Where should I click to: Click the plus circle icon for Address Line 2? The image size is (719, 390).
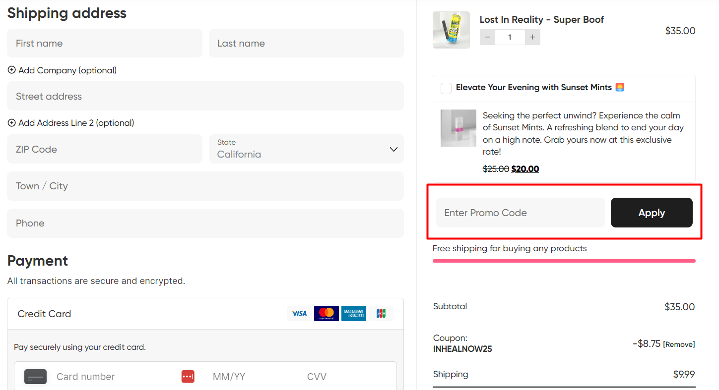[12, 123]
